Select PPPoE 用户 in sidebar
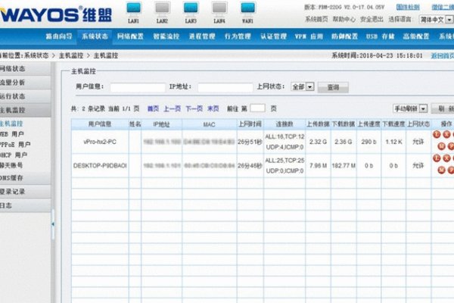Image resolution: width=454 pixels, height=303 pixels. tap(15, 145)
